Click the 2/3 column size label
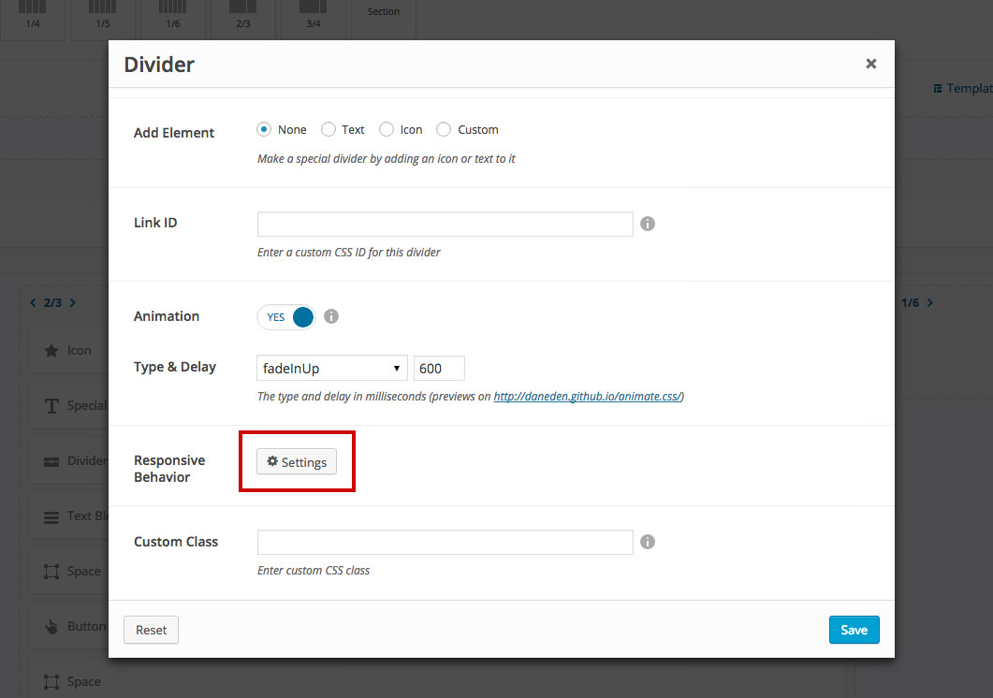Viewport: 993px width, 698px height. tap(52, 303)
